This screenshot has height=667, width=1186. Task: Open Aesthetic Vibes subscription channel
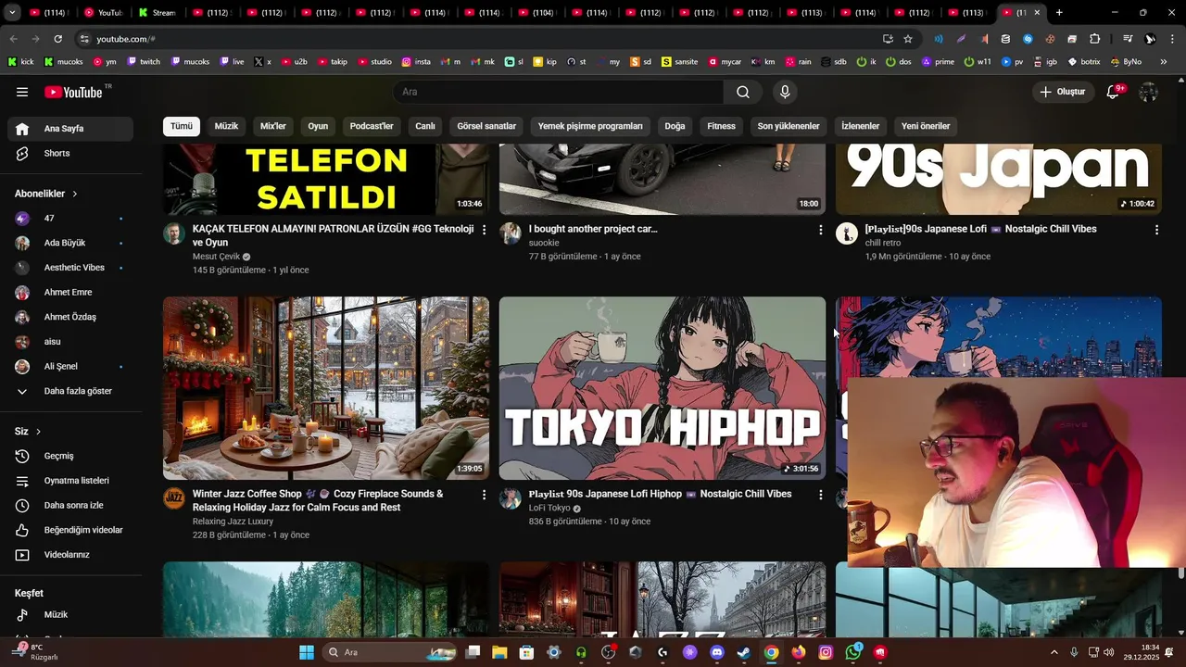tap(70, 268)
